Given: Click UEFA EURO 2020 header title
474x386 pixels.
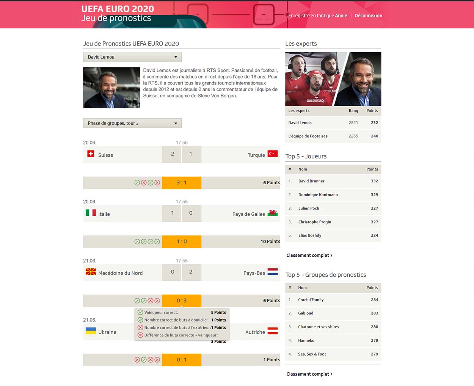Looking at the screenshot, I should pos(118,9).
